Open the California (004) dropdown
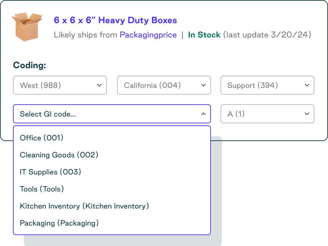328x246 pixels. click(164, 85)
